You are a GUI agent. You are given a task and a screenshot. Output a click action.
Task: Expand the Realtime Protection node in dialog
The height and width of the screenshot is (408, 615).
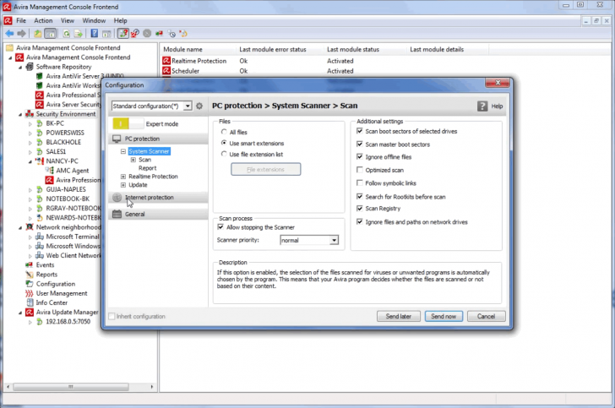[123, 177]
